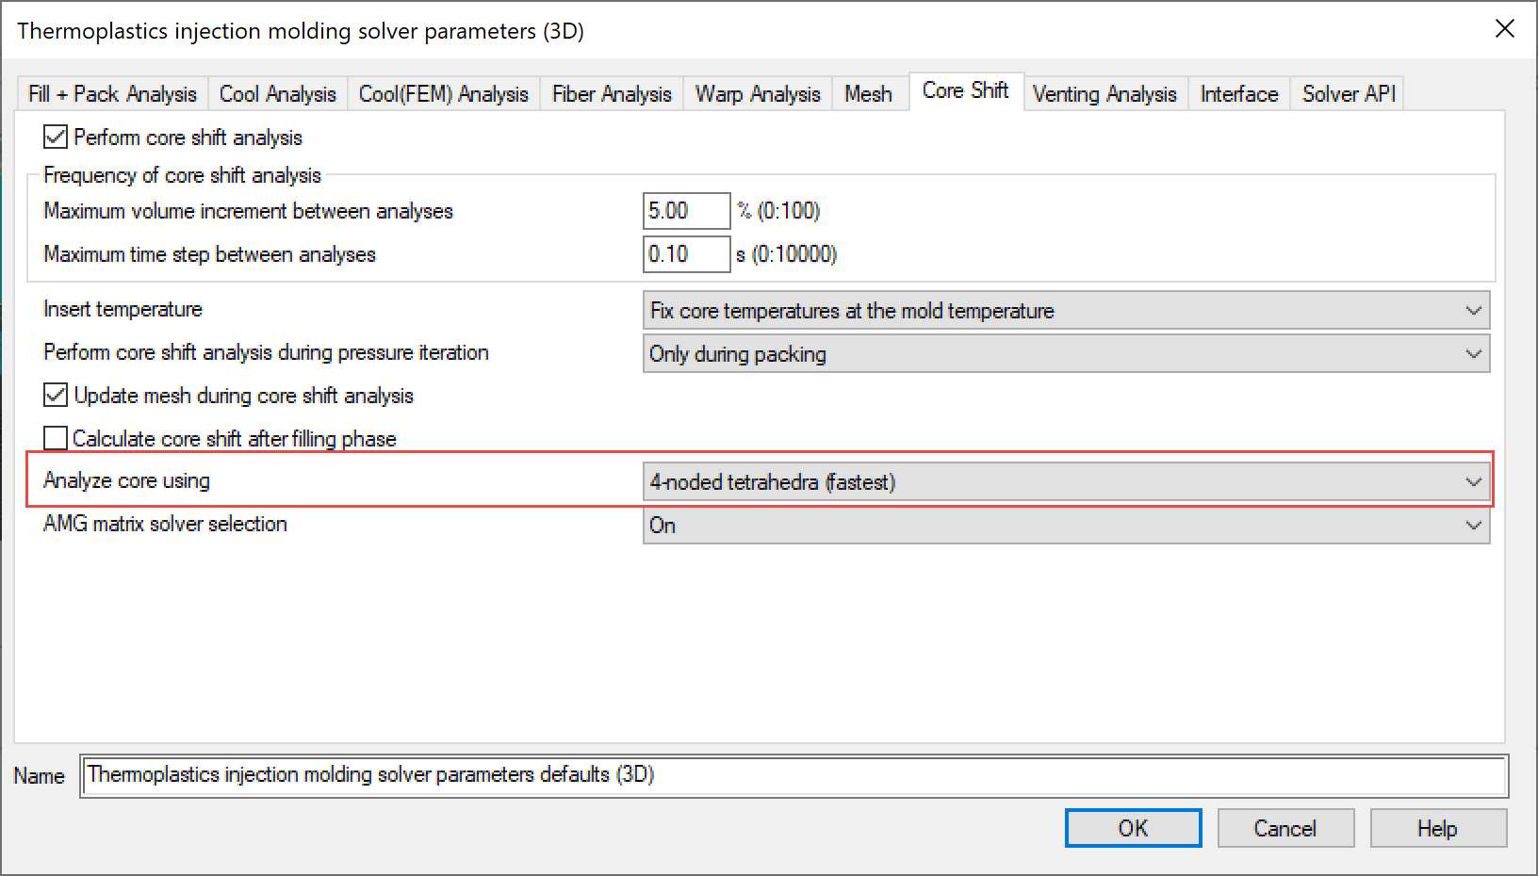Screen dimensions: 1538x876
Task: Edit the maximum volume increment value
Action: pos(685,210)
